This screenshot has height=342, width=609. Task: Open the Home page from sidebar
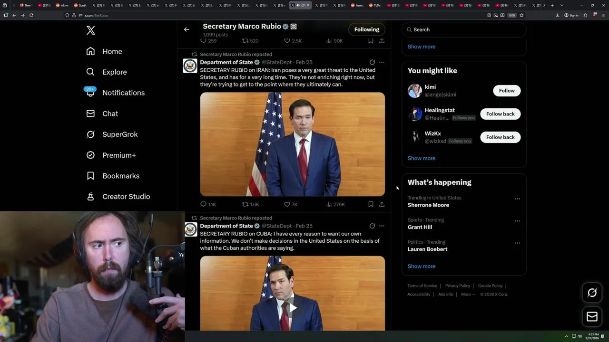104,51
